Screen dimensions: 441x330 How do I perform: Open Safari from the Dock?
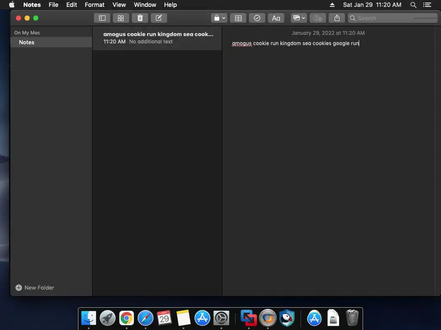(x=146, y=318)
